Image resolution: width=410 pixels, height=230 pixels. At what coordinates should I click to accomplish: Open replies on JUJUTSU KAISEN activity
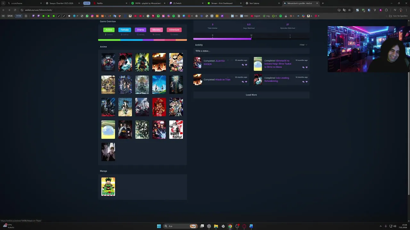(x=243, y=65)
